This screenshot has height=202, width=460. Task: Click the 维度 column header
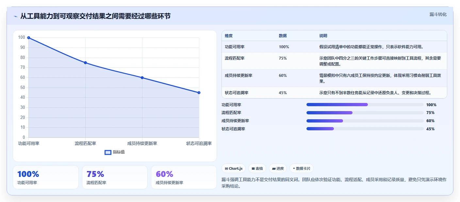click(x=229, y=36)
